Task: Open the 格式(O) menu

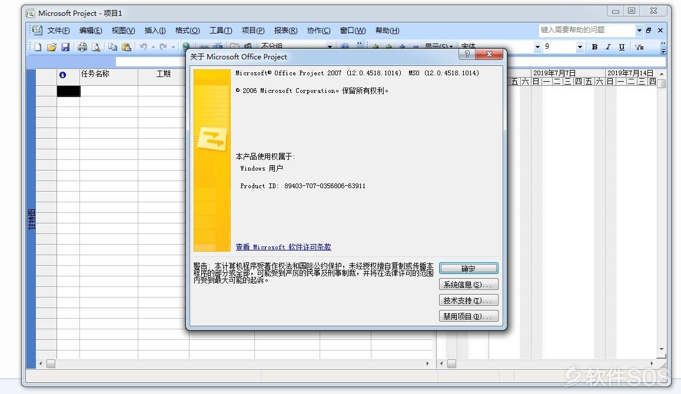Action: coord(187,31)
